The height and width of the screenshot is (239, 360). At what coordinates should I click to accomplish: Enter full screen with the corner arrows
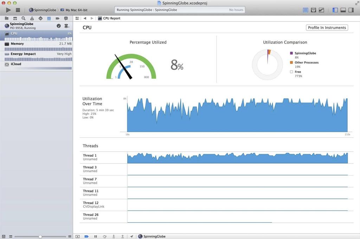(x=357, y=3)
